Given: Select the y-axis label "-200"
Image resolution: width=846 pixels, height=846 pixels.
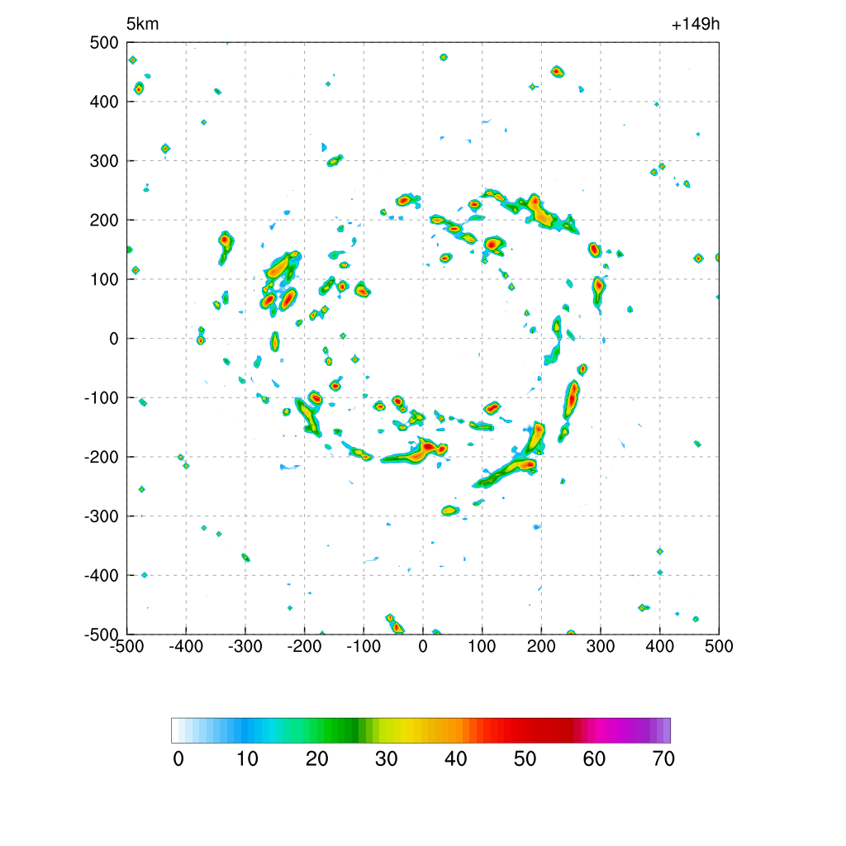Looking at the screenshot, I should tap(102, 458).
